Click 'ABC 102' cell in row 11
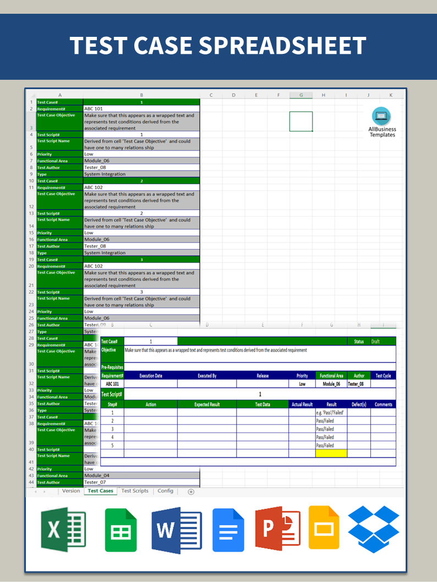437x582 pixels. click(x=141, y=188)
